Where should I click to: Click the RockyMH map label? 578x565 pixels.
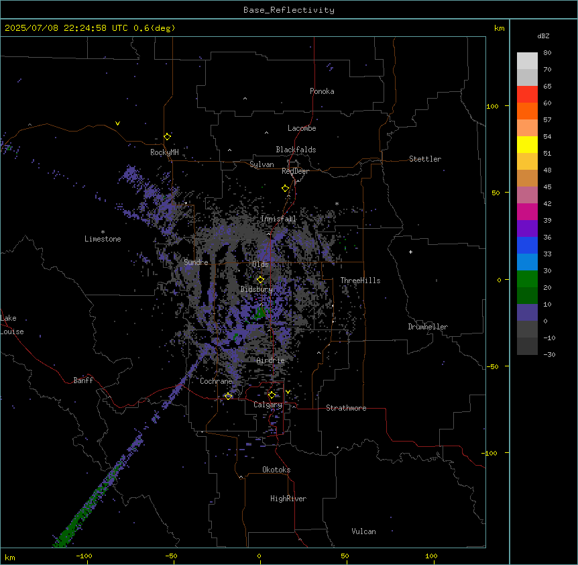pyautogui.click(x=164, y=152)
